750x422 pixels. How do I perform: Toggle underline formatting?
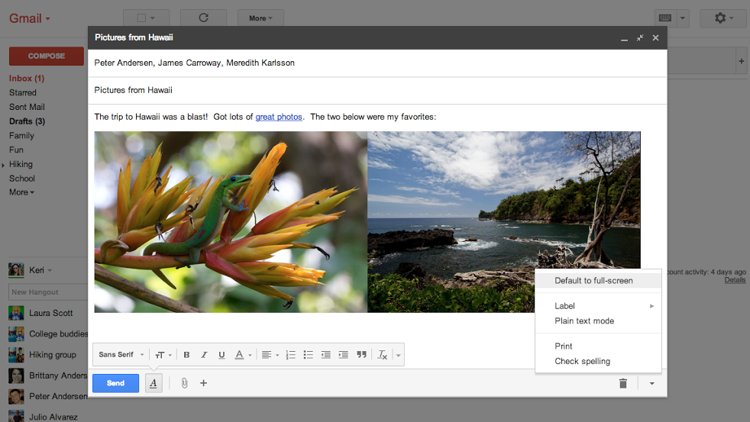pos(221,355)
